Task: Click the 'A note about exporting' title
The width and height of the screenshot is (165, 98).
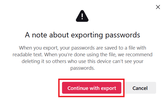Action: pyautogui.click(x=64, y=35)
